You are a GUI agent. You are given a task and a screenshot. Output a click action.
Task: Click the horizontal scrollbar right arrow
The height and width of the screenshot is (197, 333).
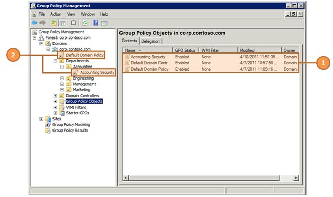pos(296,178)
